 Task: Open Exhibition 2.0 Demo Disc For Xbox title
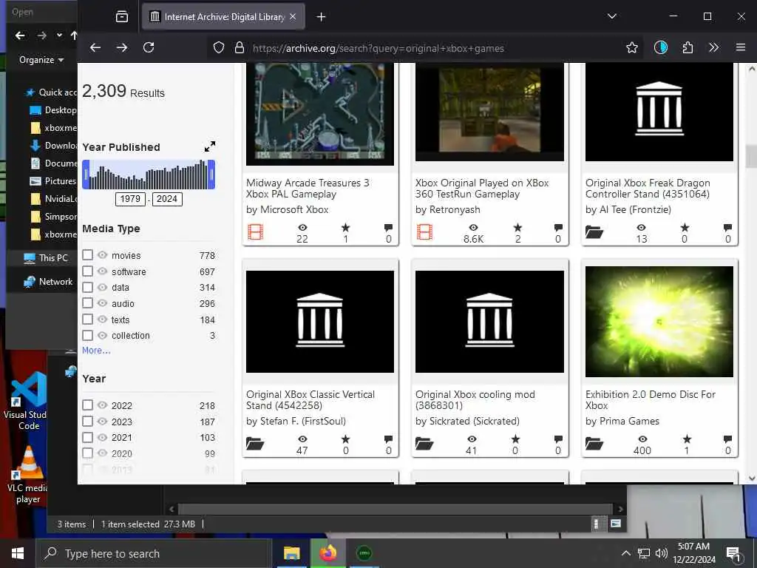click(651, 400)
